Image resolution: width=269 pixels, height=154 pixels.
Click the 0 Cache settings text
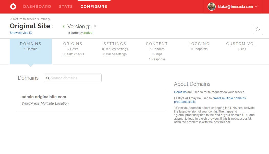[x=115, y=54]
